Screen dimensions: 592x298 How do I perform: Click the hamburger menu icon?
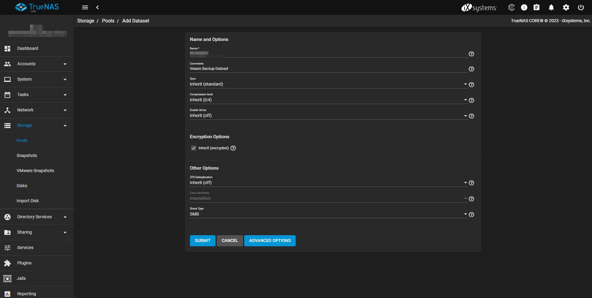point(85,7)
